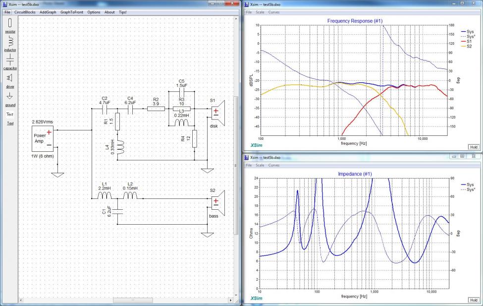
Task: Open Curves menu in Impedance window
Action: pos(274,165)
